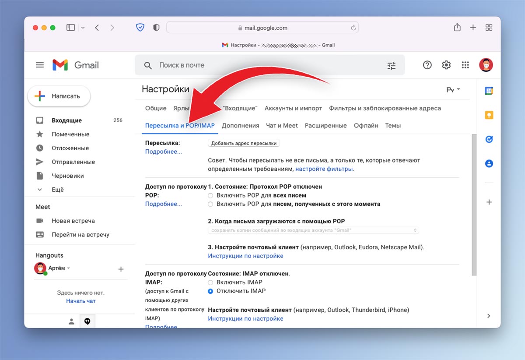Select the Включить IMAP radio button
The height and width of the screenshot is (360, 525).
pyautogui.click(x=210, y=282)
